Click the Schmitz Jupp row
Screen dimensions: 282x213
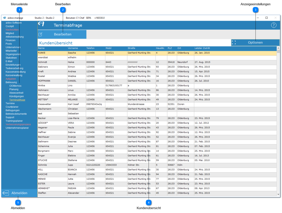(x=157, y=165)
